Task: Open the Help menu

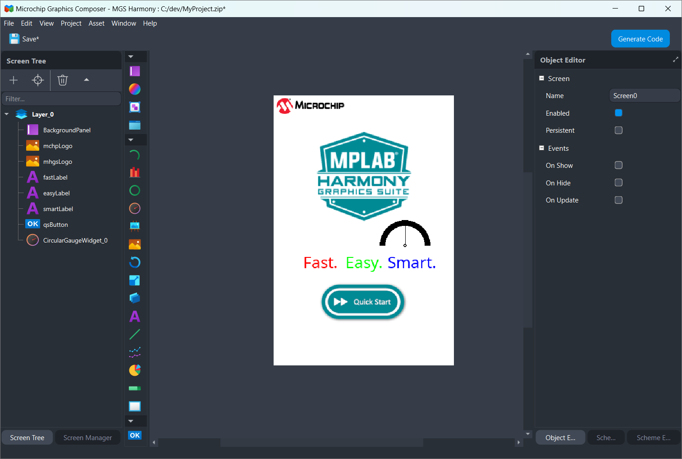Action: point(150,23)
